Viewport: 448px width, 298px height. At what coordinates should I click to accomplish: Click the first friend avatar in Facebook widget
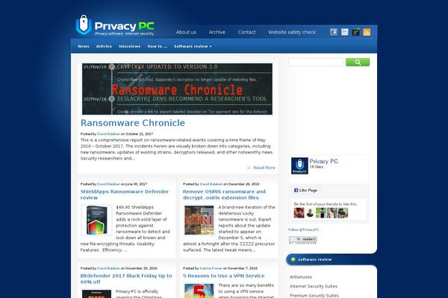(x=299, y=213)
